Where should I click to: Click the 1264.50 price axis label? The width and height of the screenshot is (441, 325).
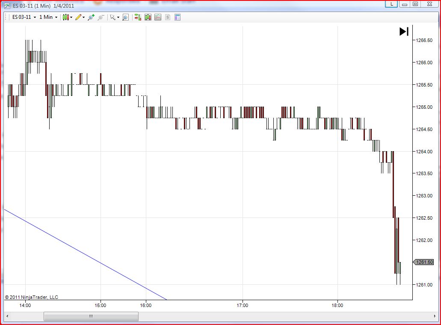click(x=424, y=129)
